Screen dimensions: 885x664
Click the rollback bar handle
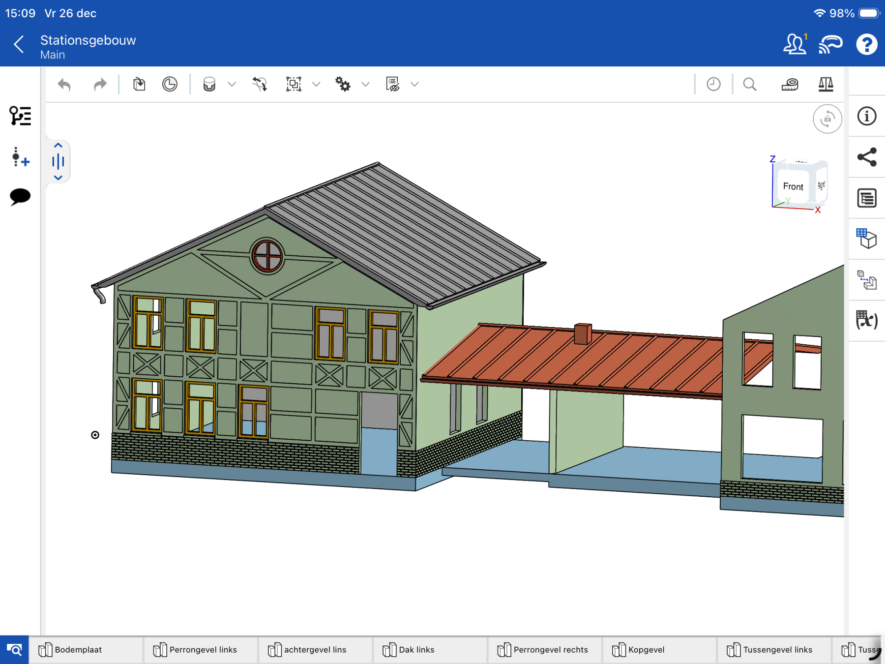58,161
